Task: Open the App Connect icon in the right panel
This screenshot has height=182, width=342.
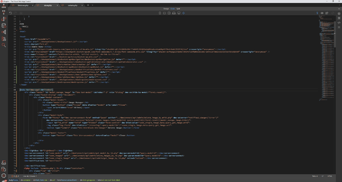Action: [x=339, y=18]
